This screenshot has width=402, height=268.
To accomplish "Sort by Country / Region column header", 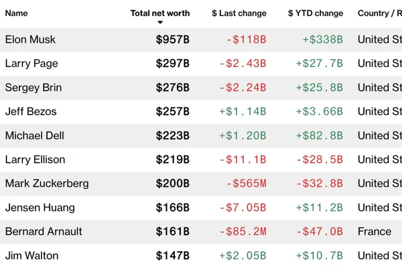I will [x=380, y=13].
